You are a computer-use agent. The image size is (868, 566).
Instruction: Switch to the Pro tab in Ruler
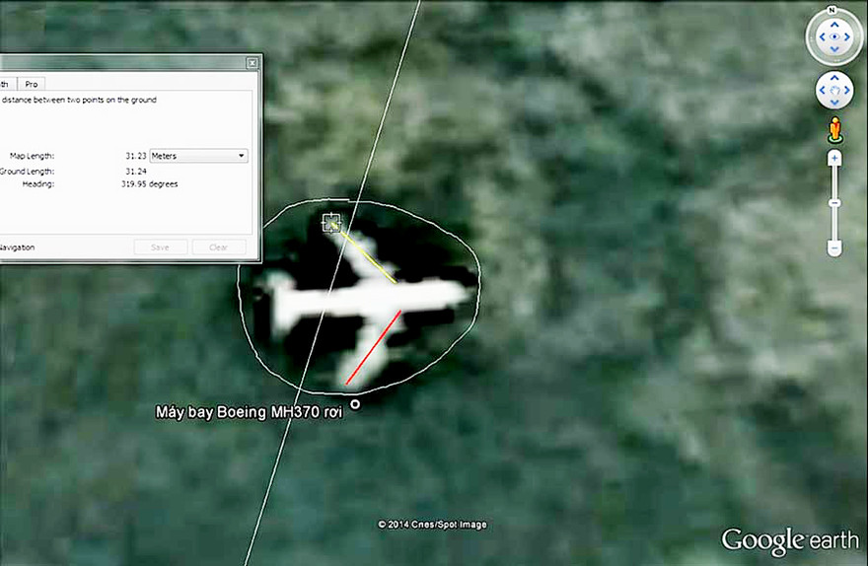[x=32, y=84]
